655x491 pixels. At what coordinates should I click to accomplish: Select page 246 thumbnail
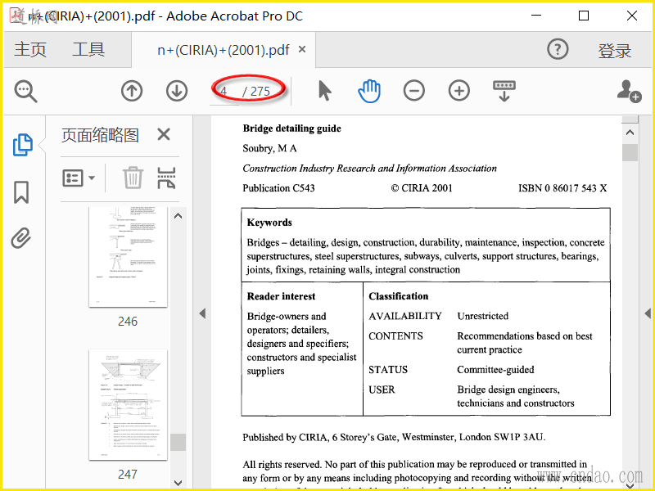[128, 257]
